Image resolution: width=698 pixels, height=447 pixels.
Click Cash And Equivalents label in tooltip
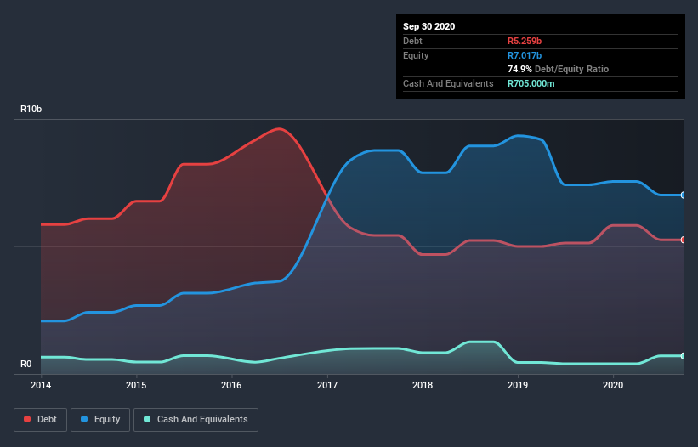(448, 83)
